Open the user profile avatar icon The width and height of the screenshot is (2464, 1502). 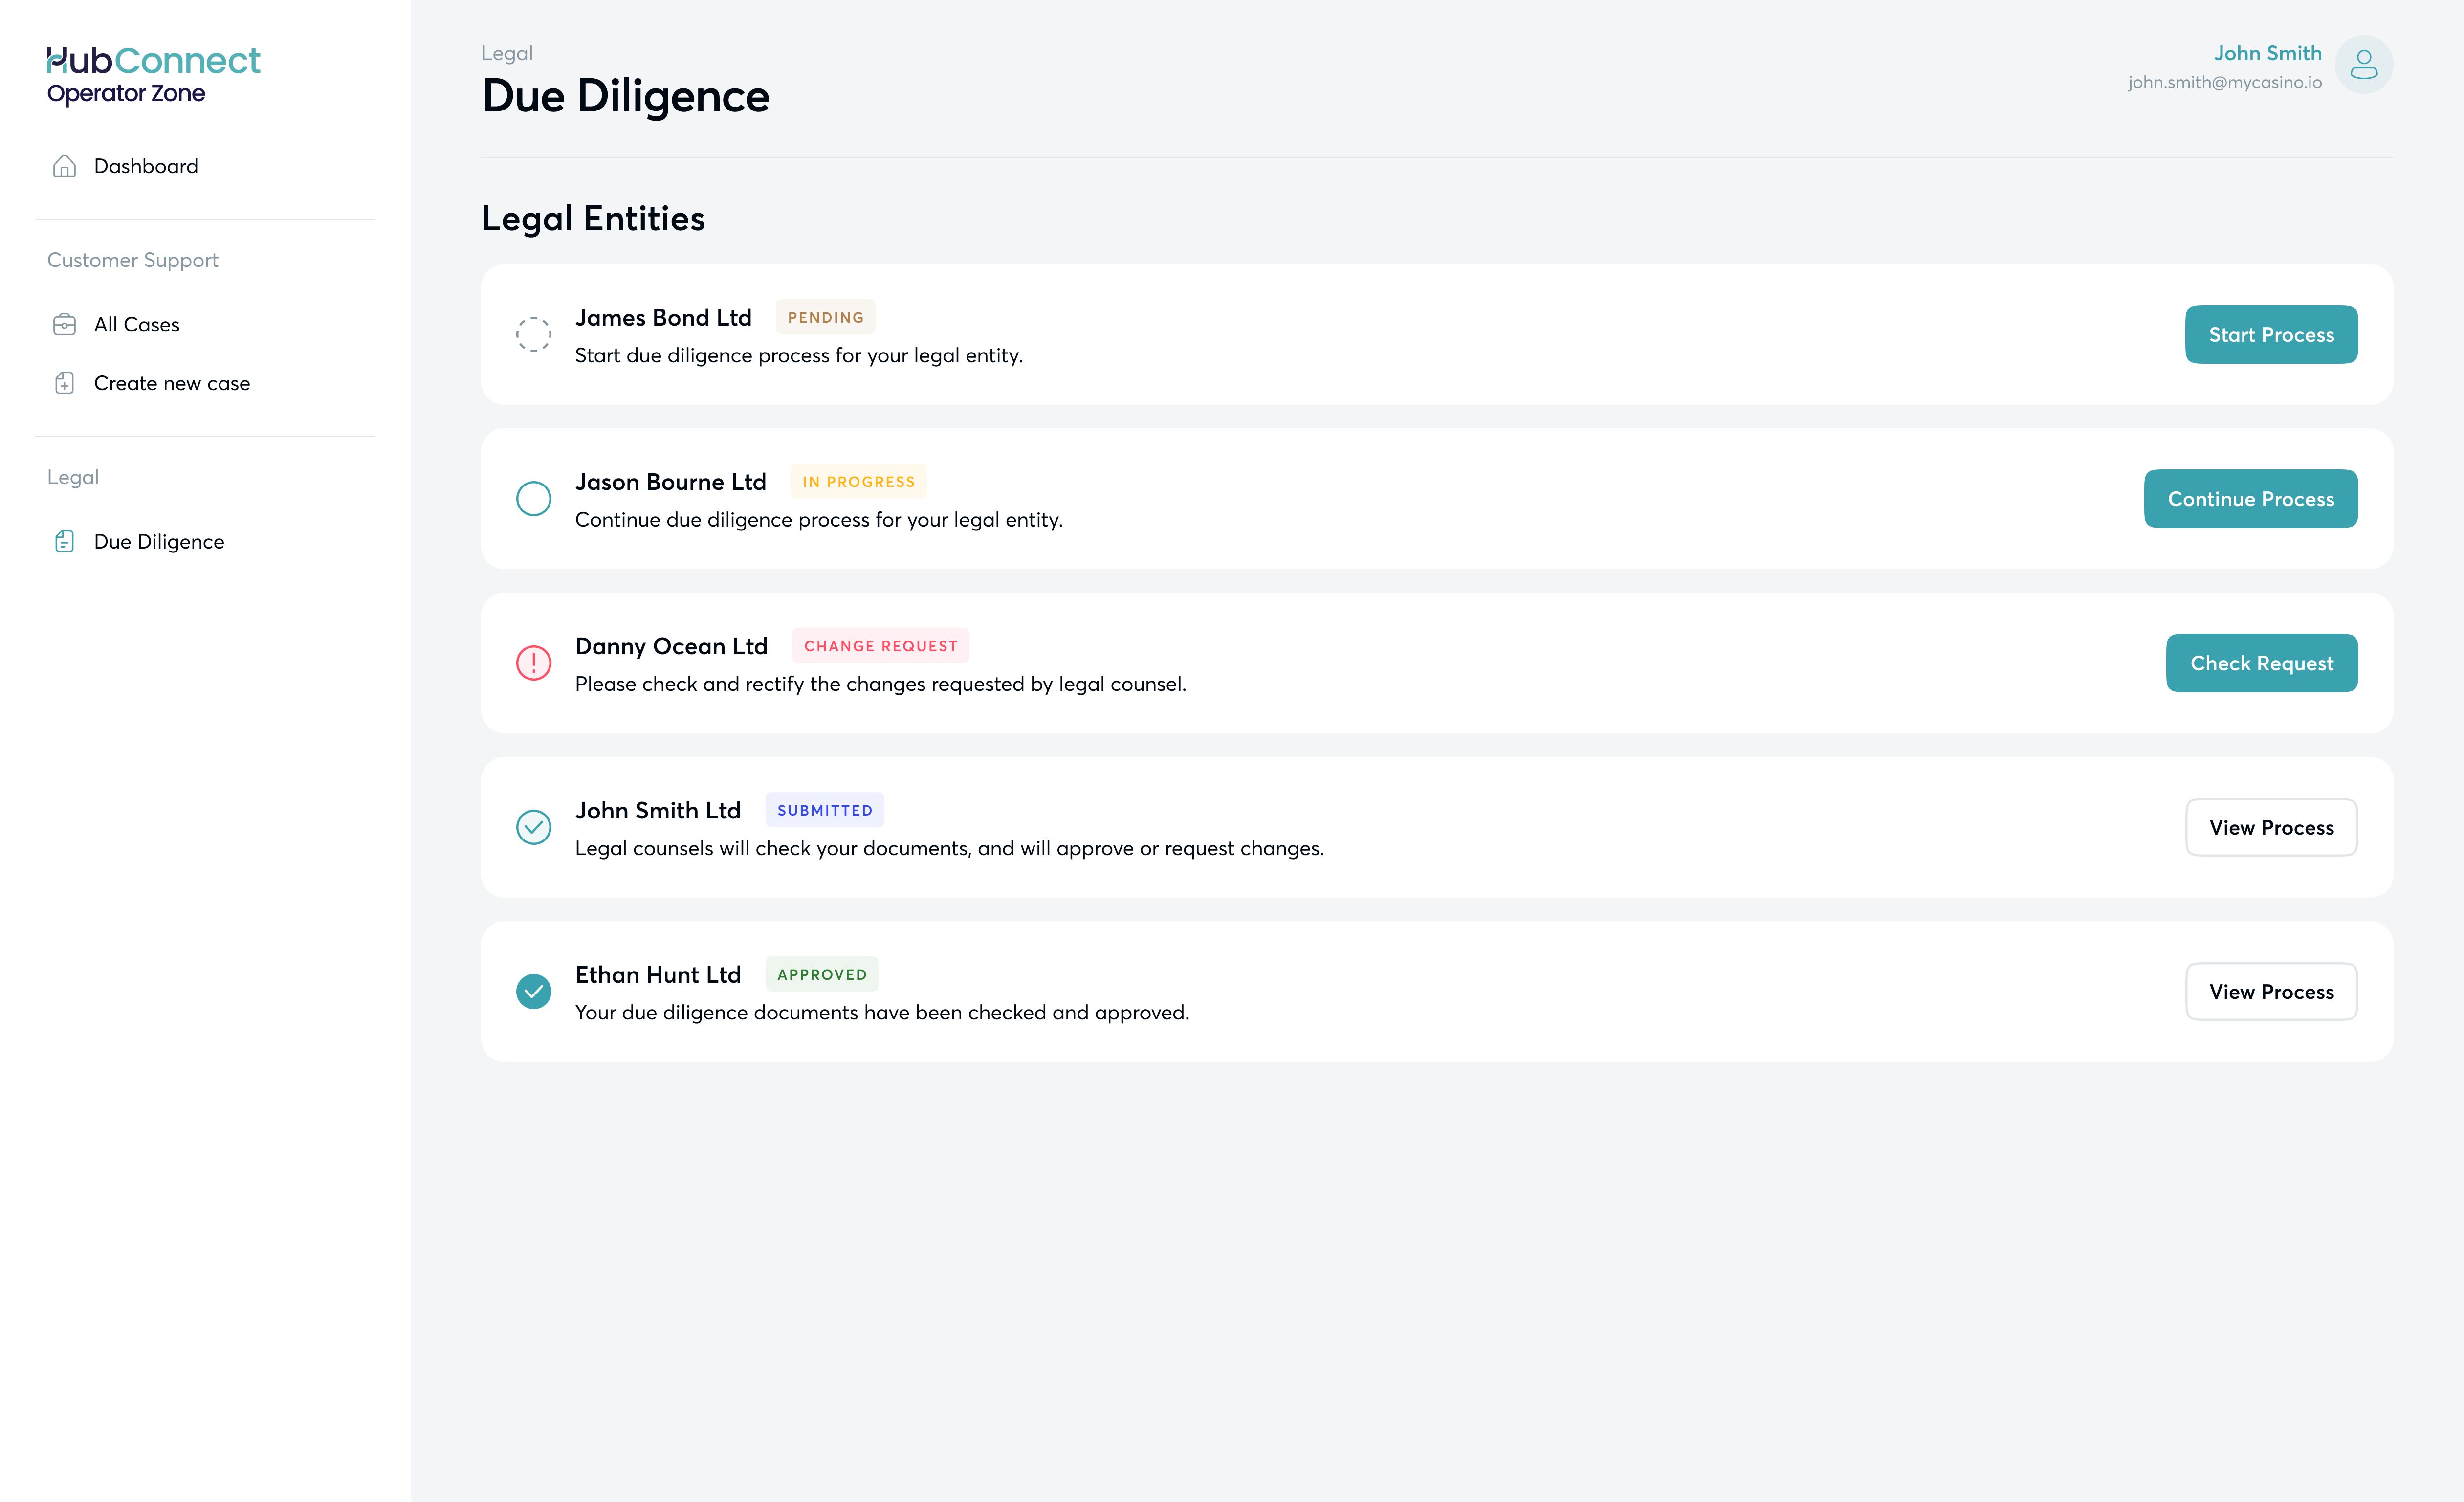pos(2363,65)
